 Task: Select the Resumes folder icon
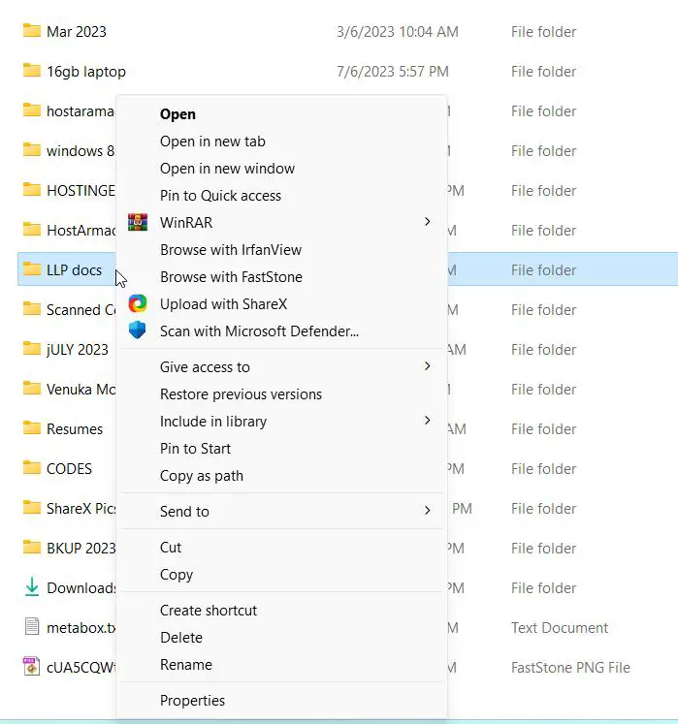click(32, 428)
